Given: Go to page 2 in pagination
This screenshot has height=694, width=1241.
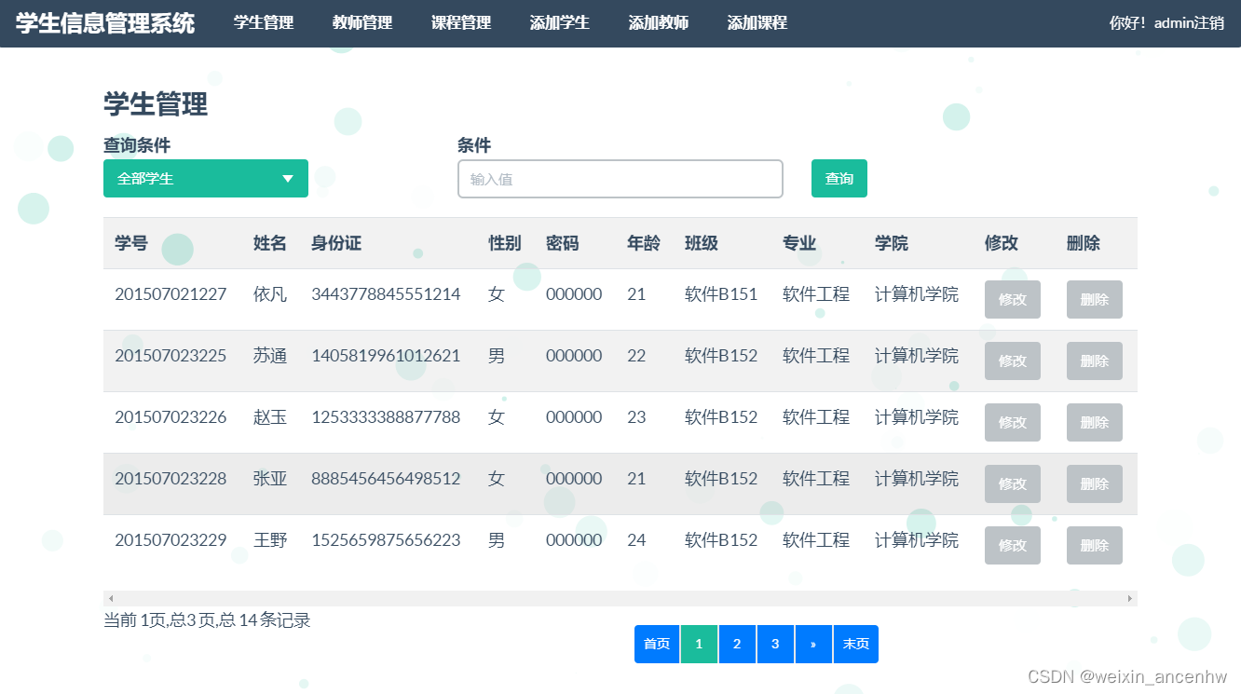Looking at the screenshot, I should [x=737, y=645].
